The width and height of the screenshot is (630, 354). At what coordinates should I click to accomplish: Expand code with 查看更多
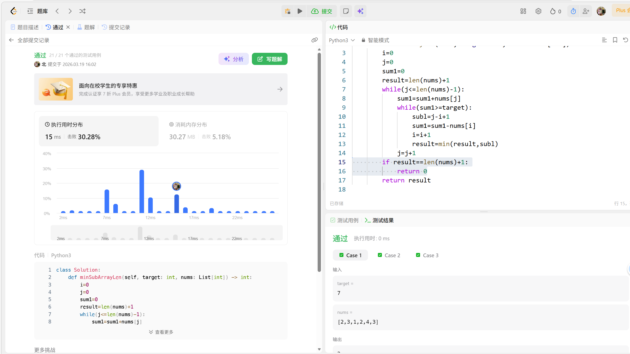161,332
